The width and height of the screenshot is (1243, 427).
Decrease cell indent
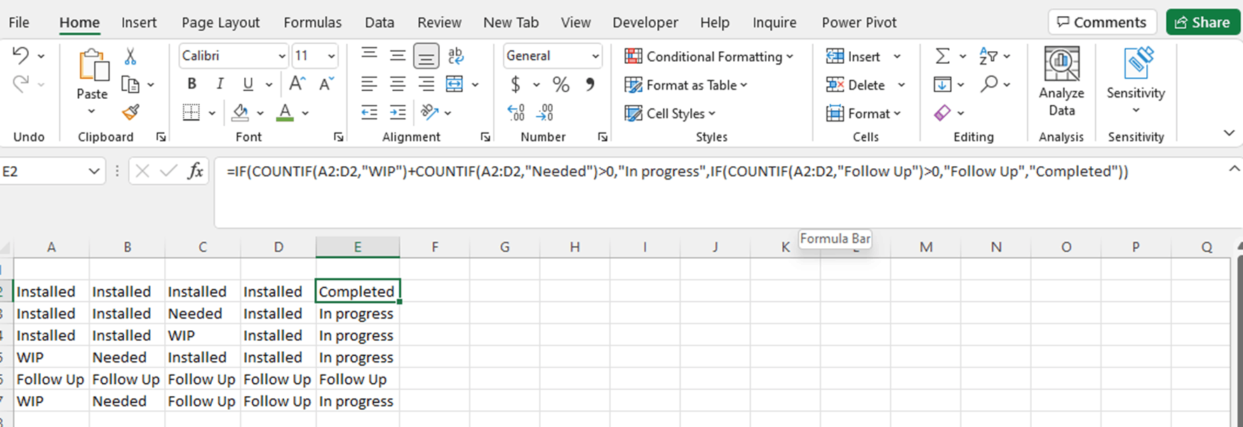(x=369, y=112)
